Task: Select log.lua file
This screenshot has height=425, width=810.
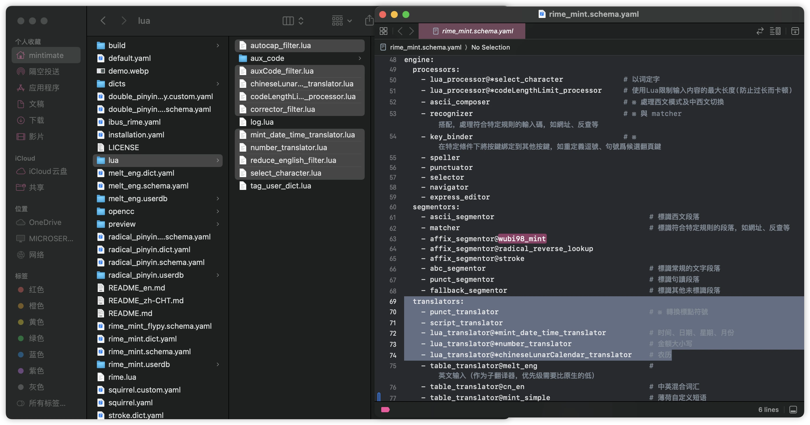Action: coord(300,122)
